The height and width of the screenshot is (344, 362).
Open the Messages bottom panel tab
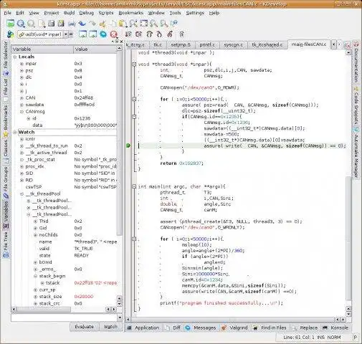click(201, 328)
